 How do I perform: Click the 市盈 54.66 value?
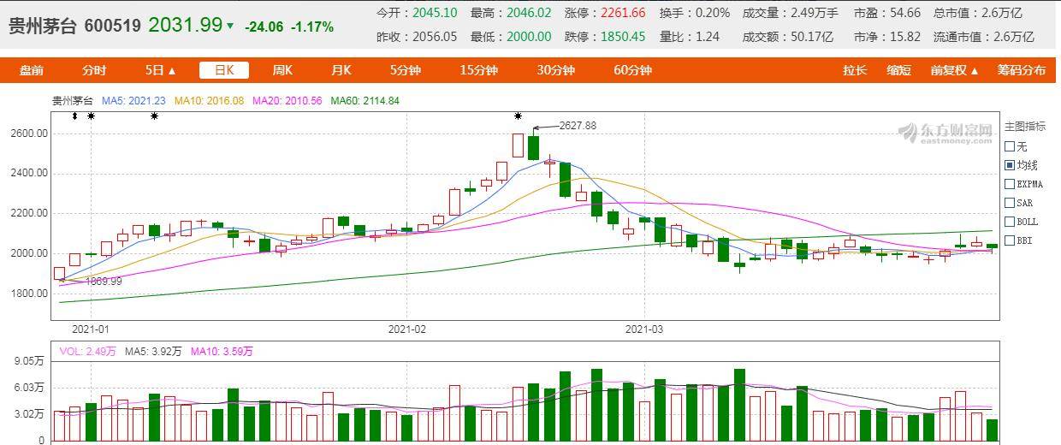[x=905, y=13]
